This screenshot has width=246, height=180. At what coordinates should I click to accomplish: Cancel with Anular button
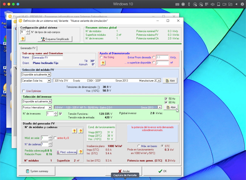pyautogui.click(x=124, y=171)
